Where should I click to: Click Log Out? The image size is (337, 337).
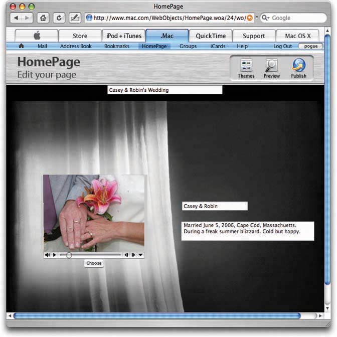(x=282, y=46)
